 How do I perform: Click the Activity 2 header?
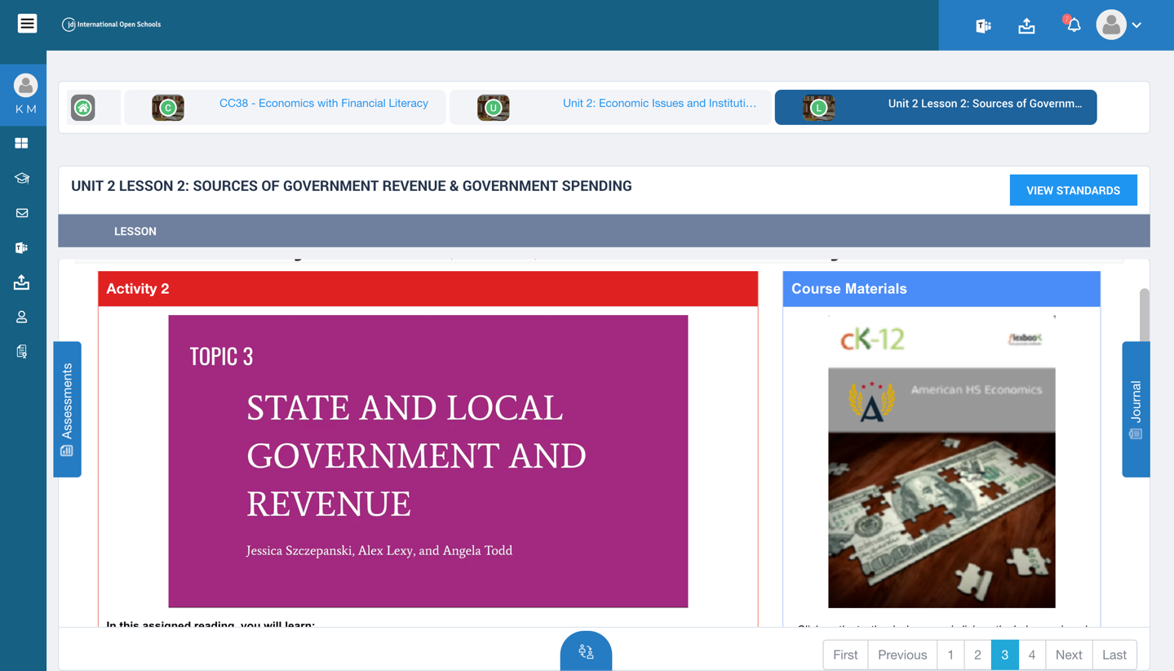pyautogui.click(x=428, y=289)
